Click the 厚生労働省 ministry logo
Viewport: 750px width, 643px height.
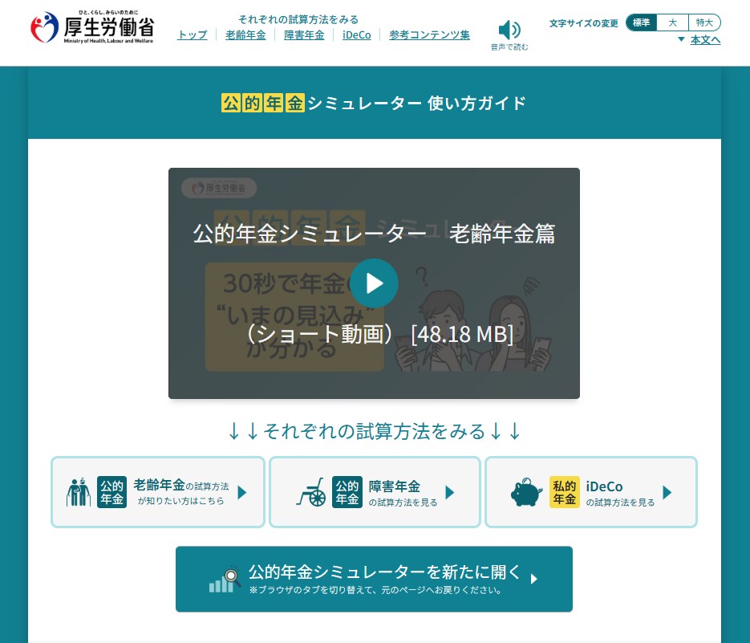tap(91, 26)
